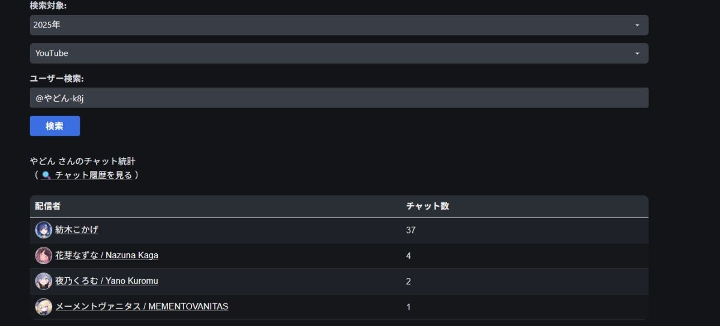The height and width of the screenshot is (326, 720).
Task: Focus the ユーザー検索 input field
Action: click(339, 98)
